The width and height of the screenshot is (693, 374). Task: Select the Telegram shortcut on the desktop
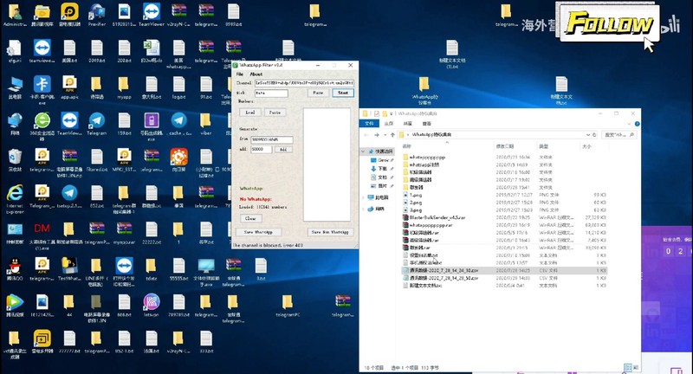pos(97,124)
